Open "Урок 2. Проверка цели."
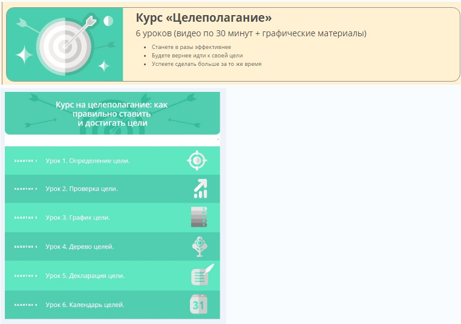 pos(82,189)
